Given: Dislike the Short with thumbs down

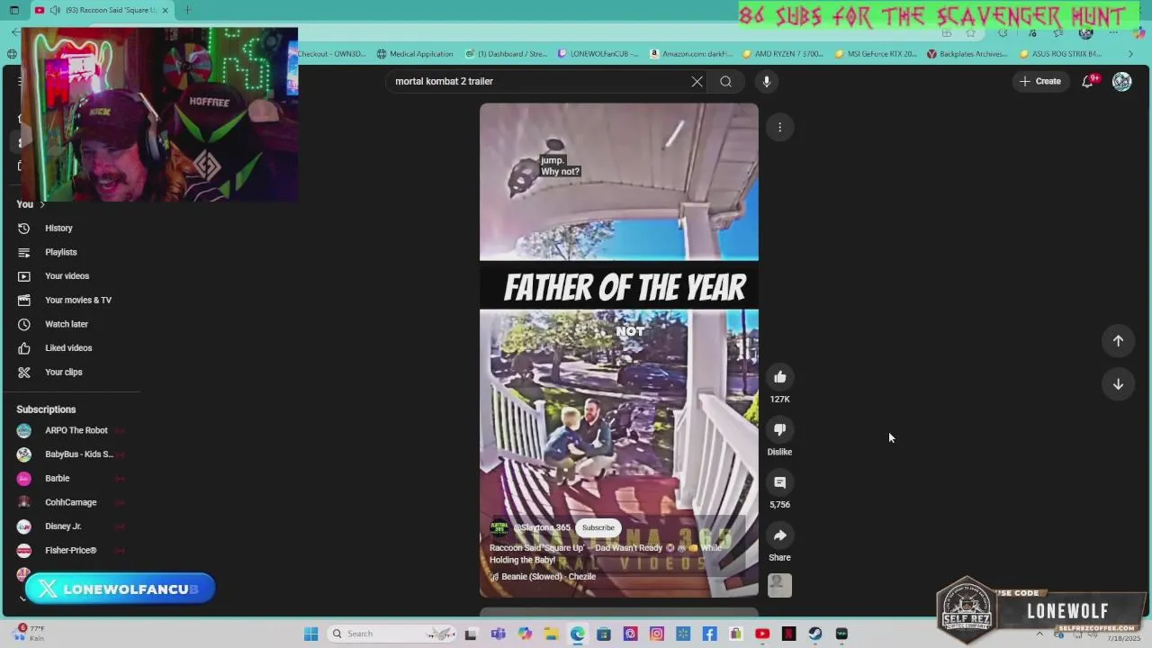Looking at the screenshot, I should pyautogui.click(x=780, y=429).
